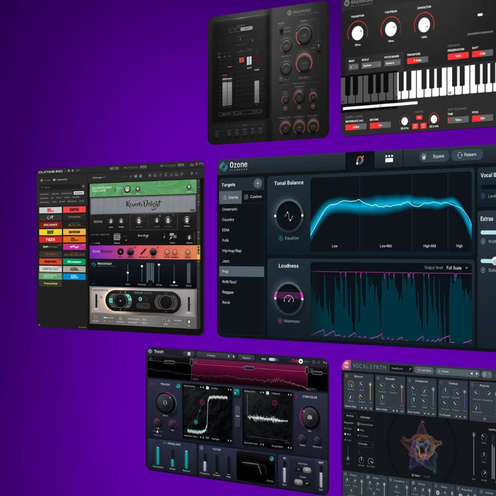Toggle the Vocoder module power in VocalSynth
496x496 pixels.
pyautogui.click(x=378, y=379)
